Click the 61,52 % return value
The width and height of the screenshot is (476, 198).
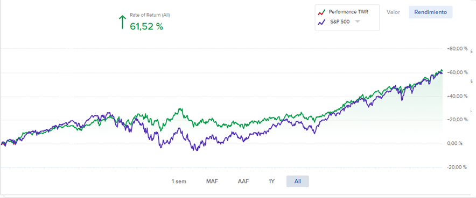(146, 27)
